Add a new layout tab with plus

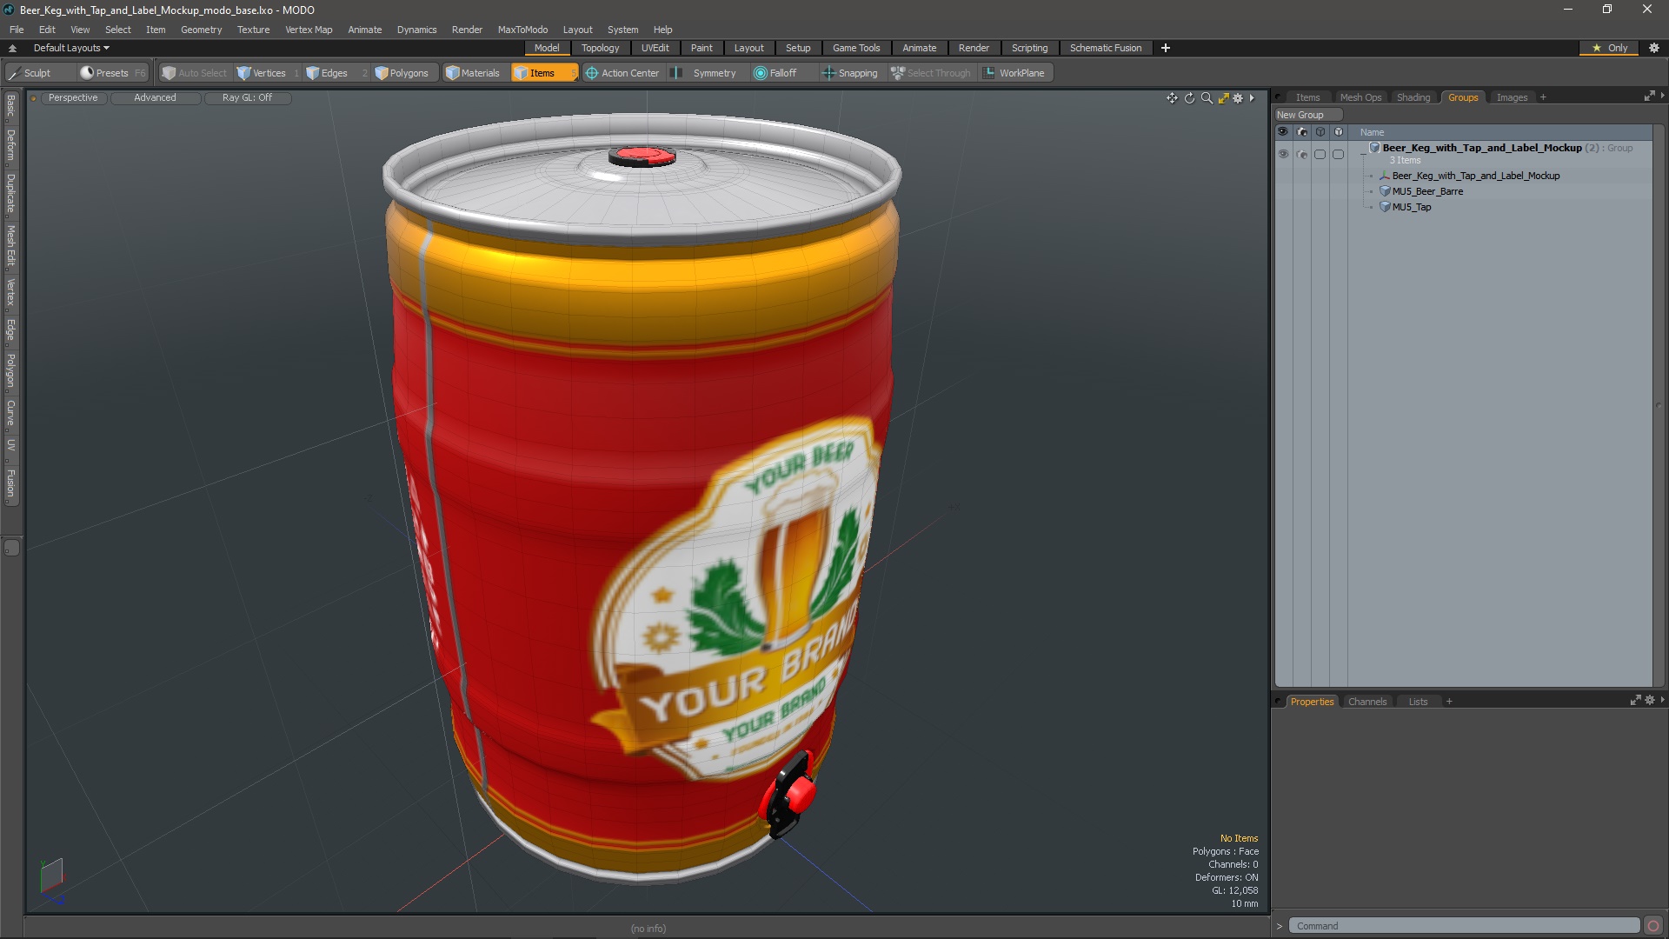click(x=1165, y=48)
